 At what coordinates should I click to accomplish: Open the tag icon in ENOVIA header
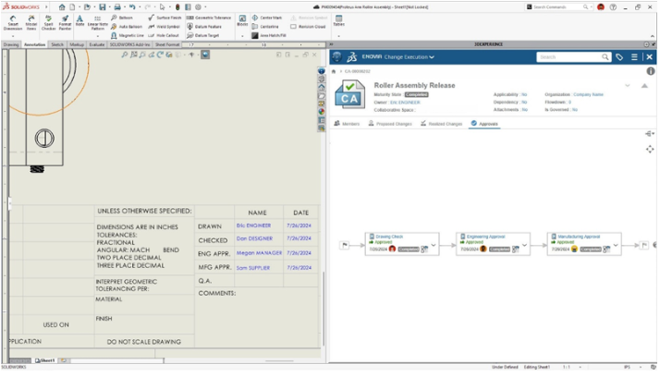tap(619, 56)
